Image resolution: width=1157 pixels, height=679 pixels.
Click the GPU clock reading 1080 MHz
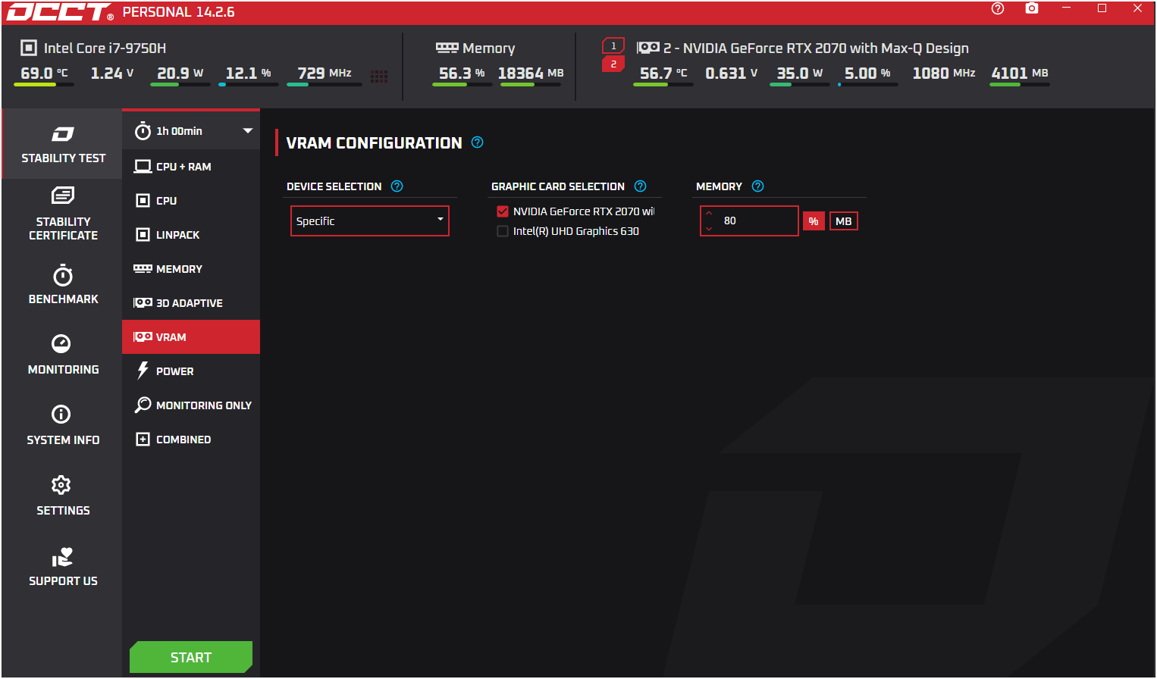pyautogui.click(x=944, y=74)
